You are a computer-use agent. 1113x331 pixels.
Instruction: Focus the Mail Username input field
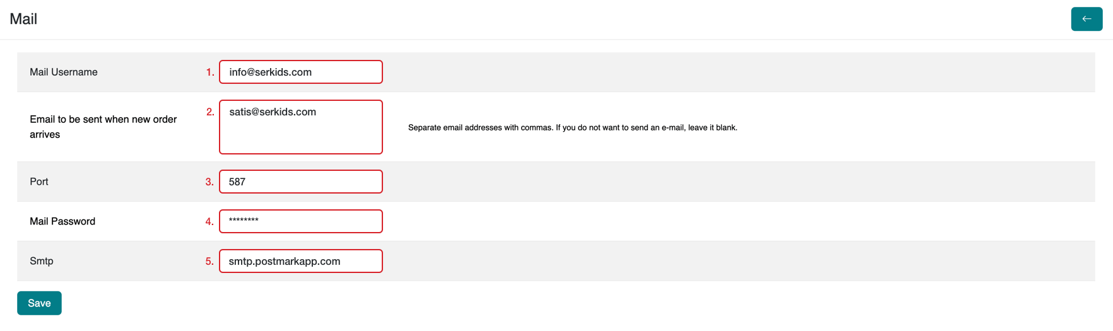click(300, 72)
